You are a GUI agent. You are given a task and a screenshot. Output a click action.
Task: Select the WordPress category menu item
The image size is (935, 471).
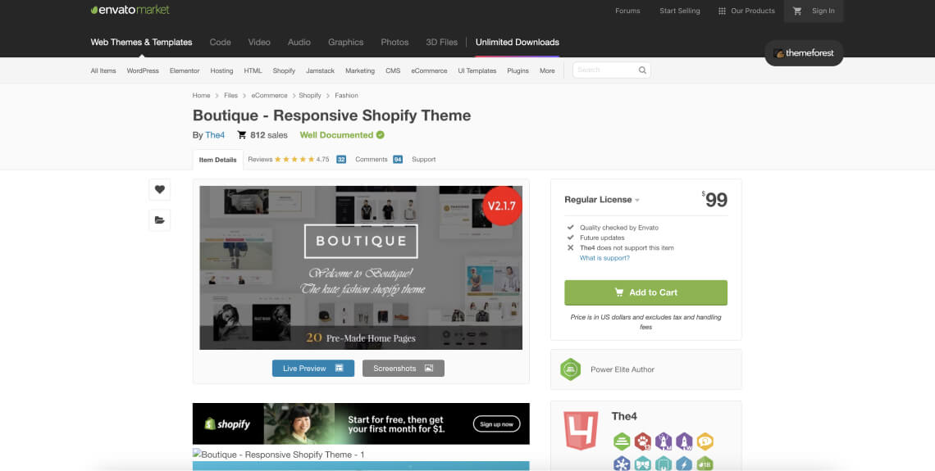coord(143,71)
